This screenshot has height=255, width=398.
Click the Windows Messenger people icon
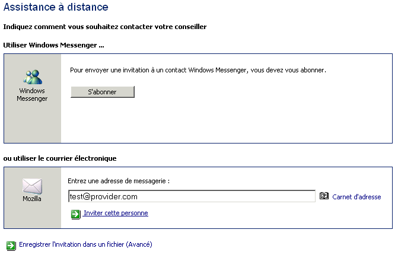[33, 77]
